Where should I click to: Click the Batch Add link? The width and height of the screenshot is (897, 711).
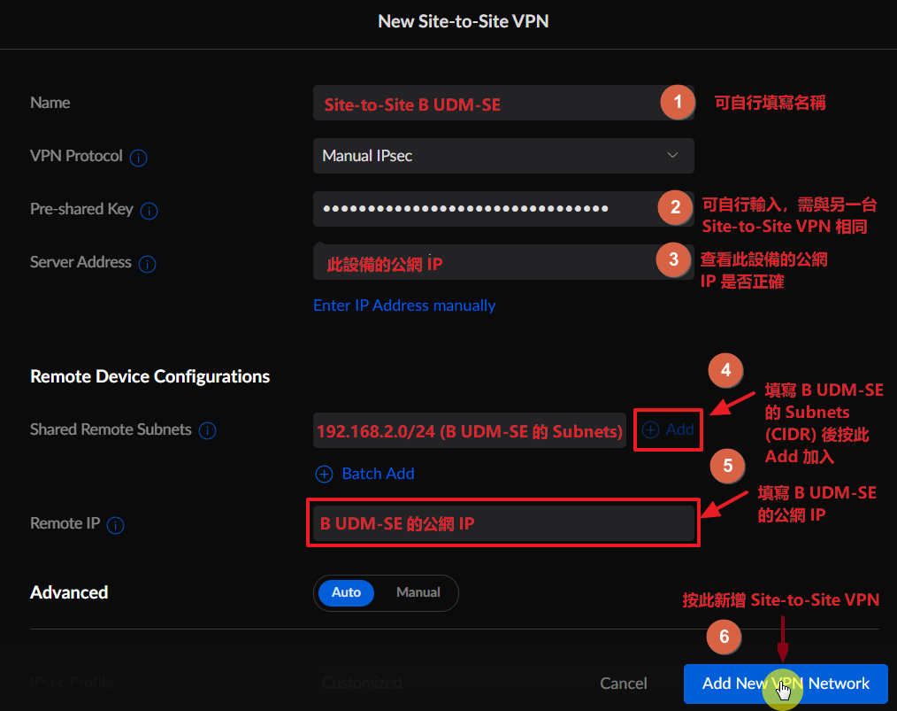coord(365,474)
